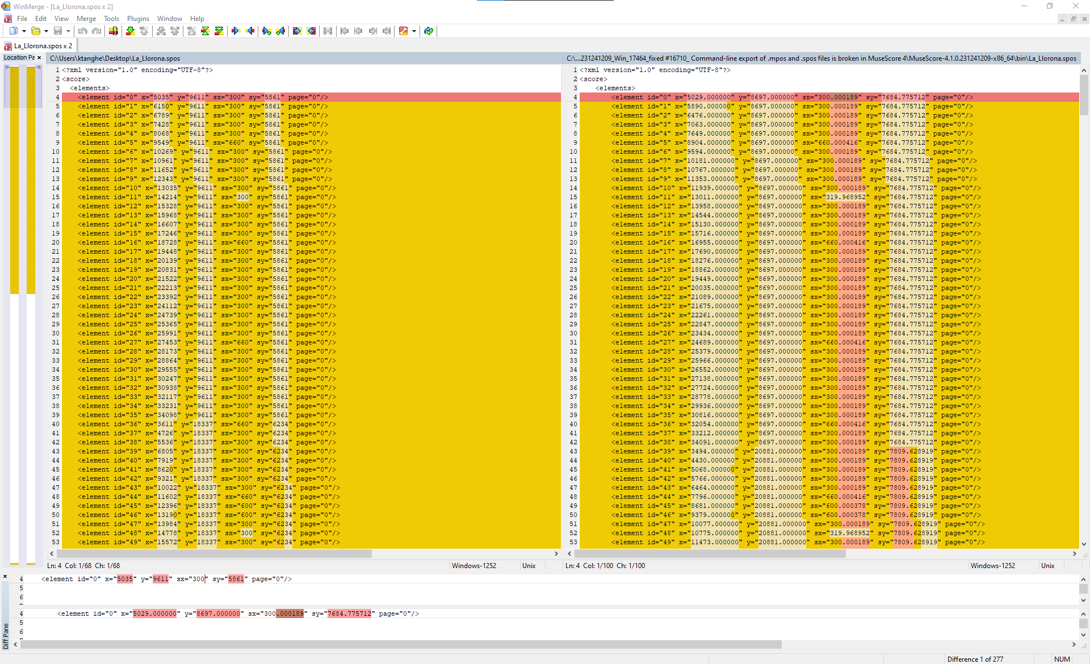Close the Location Pane
Image resolution: width=1090 pixels, height=664 pixels.
39,57
